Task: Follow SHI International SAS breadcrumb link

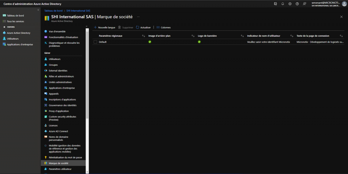Action: (x=78, y=10)
